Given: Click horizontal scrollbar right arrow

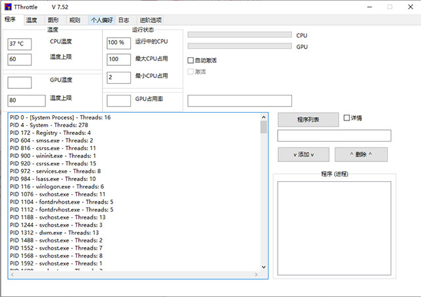Looking at the screenshot, I should tap(256, 275).
